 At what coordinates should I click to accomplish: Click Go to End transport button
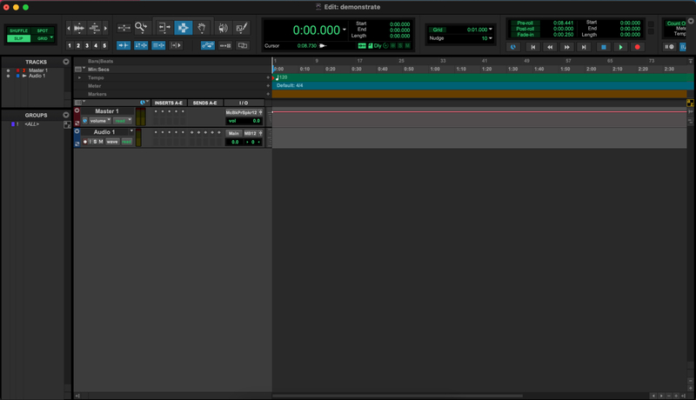(584, 47)
